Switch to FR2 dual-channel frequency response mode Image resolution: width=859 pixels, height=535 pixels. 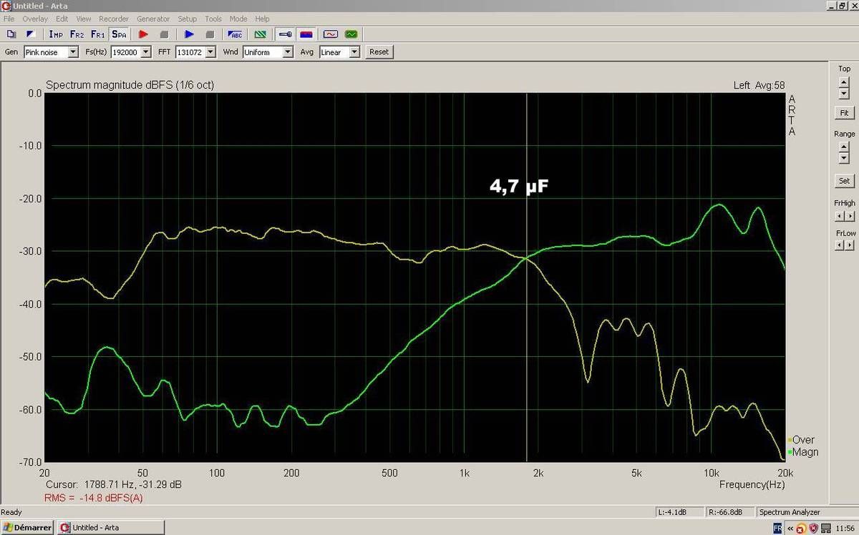click(77, 34)
